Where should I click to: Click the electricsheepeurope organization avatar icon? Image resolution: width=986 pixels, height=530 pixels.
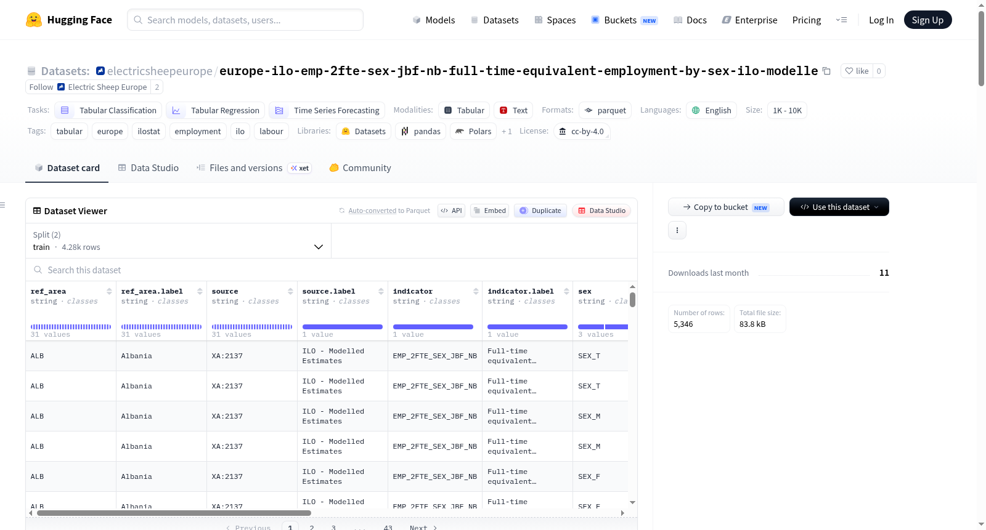[x=100, y=71]
